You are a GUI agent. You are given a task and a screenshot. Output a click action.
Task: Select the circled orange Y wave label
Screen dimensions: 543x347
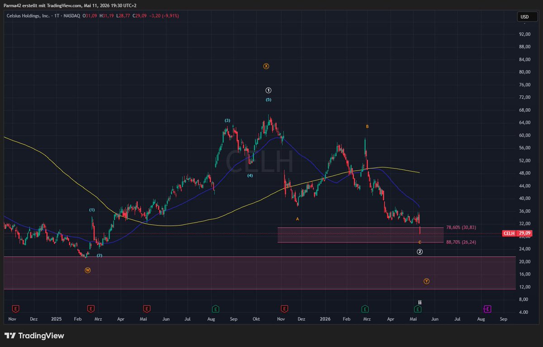point(426,281)
